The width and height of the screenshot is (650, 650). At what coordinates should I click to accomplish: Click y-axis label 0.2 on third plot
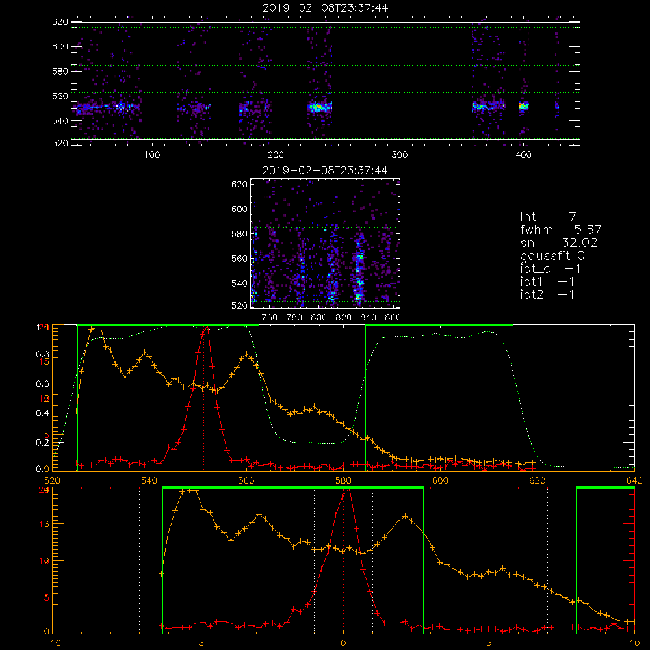(x=43, y=442)
